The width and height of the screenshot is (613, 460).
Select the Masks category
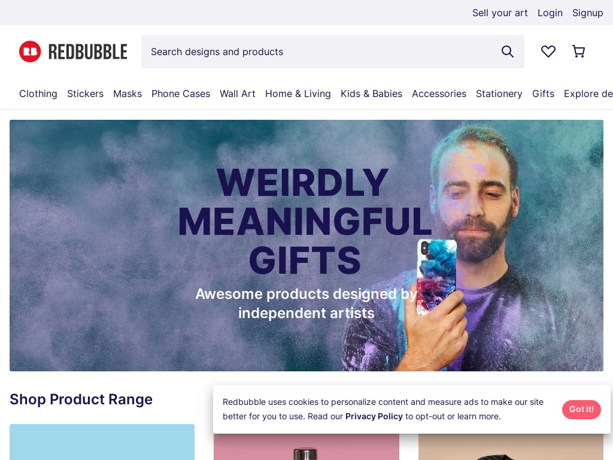pos(128,94)
